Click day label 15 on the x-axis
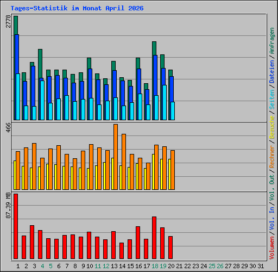The image size is (278, 272). [130, 266]
